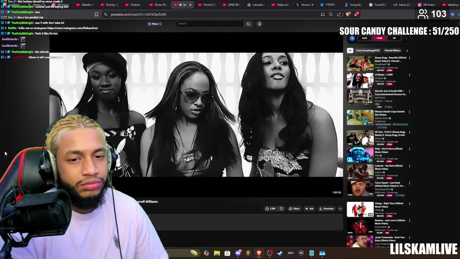
Task: Show more chips with right arrow
Action: (x=407, y=51)
